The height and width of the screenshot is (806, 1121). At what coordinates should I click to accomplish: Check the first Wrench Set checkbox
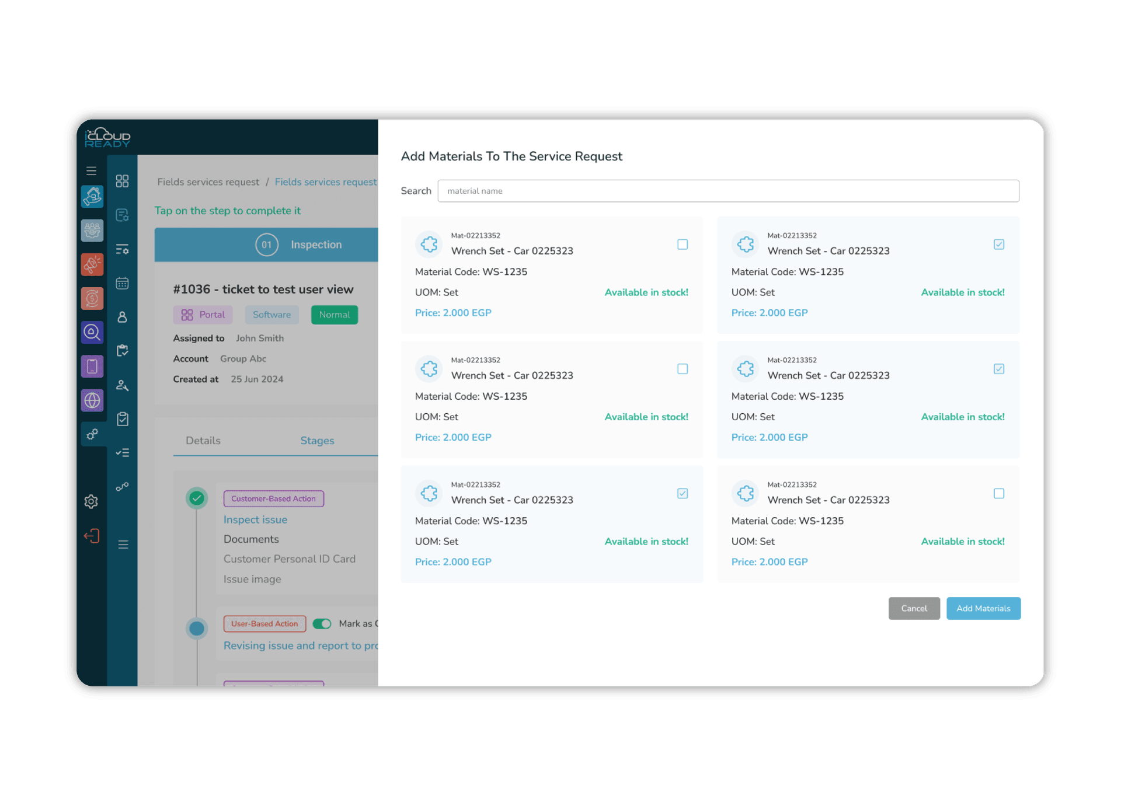[x=683, y=245]
